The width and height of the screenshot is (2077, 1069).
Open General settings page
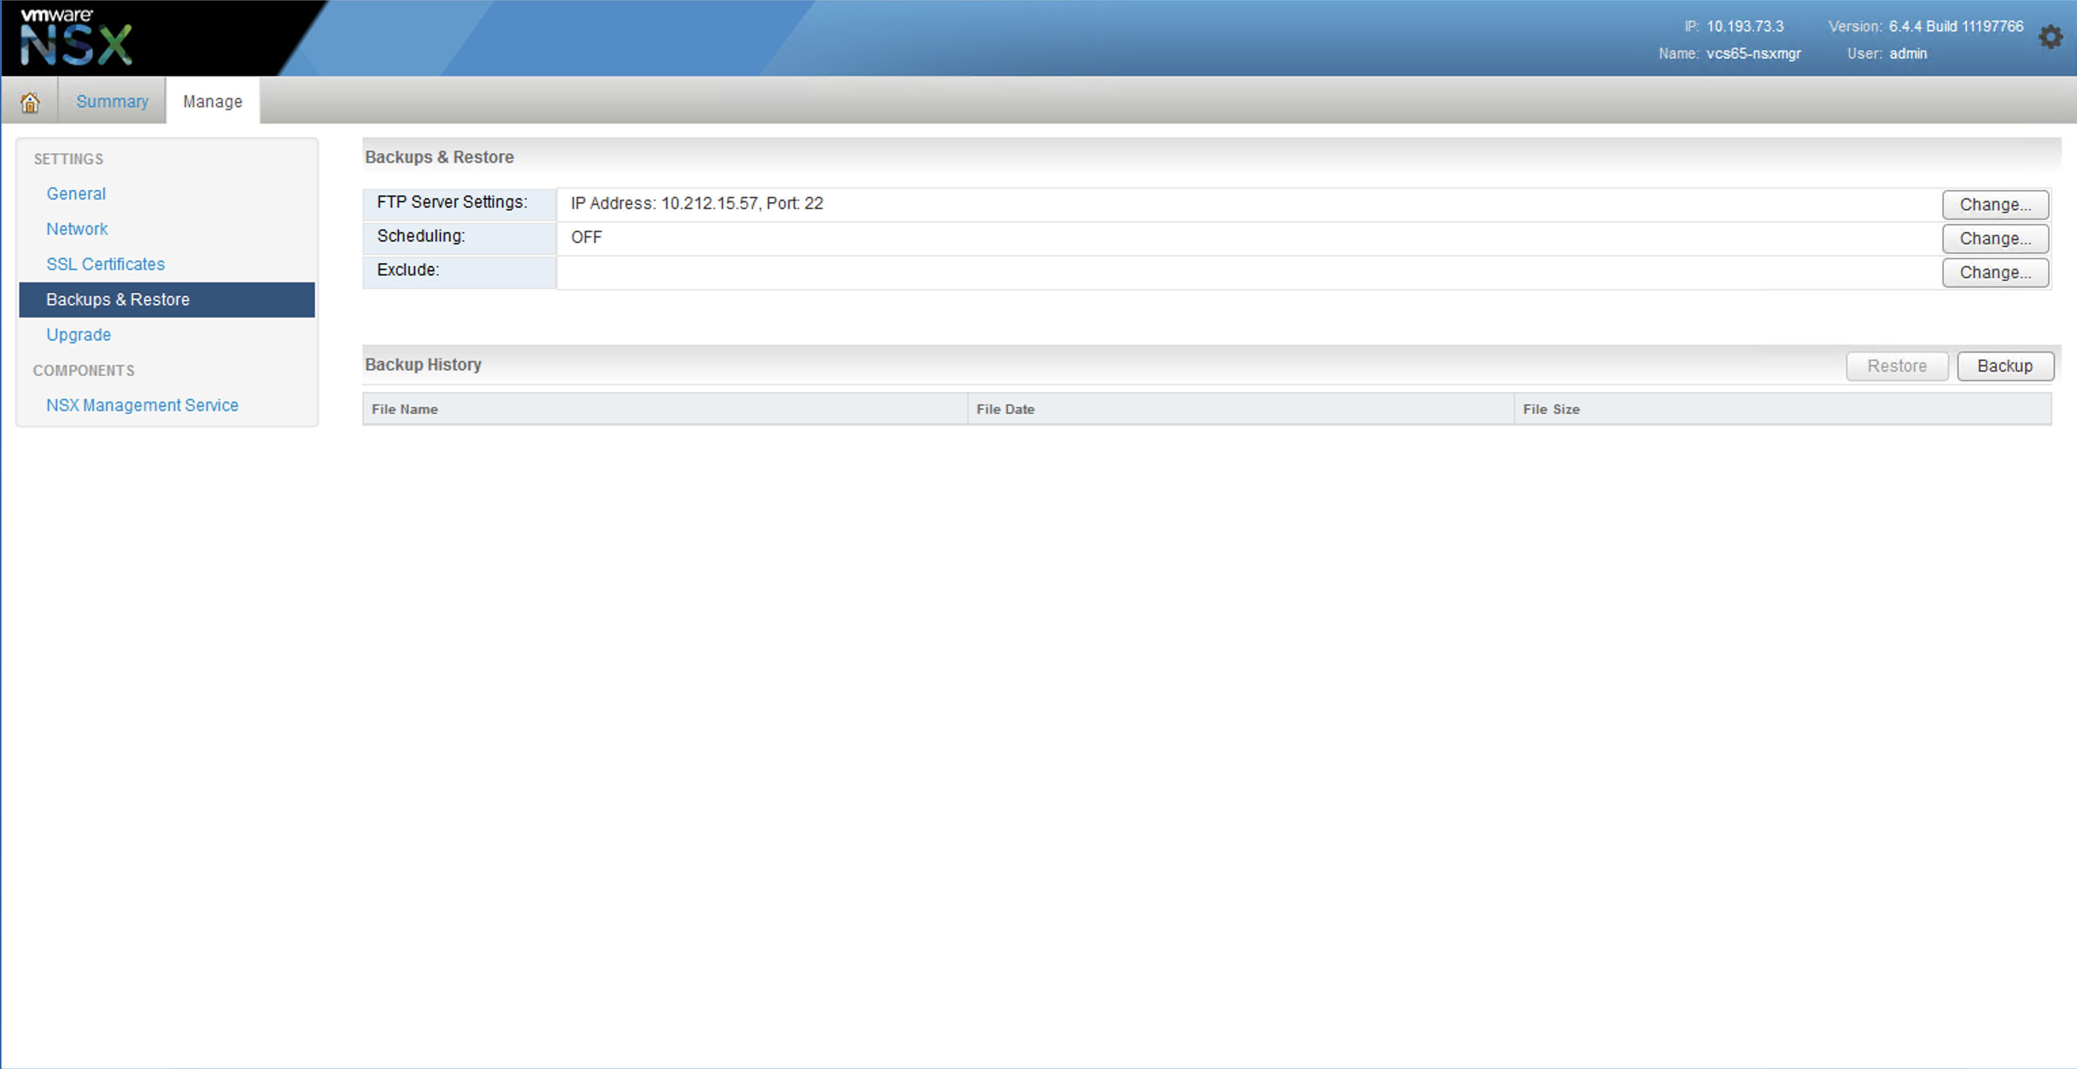[x=76, y=193]
